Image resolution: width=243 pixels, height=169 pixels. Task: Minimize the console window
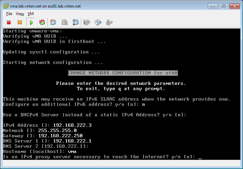click(213, 6)
